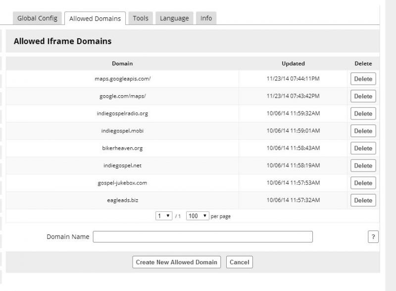Viewport: 396px width, 291px height.
Task: Delete the bikerheaven.org domain
Action: [363, 148]
